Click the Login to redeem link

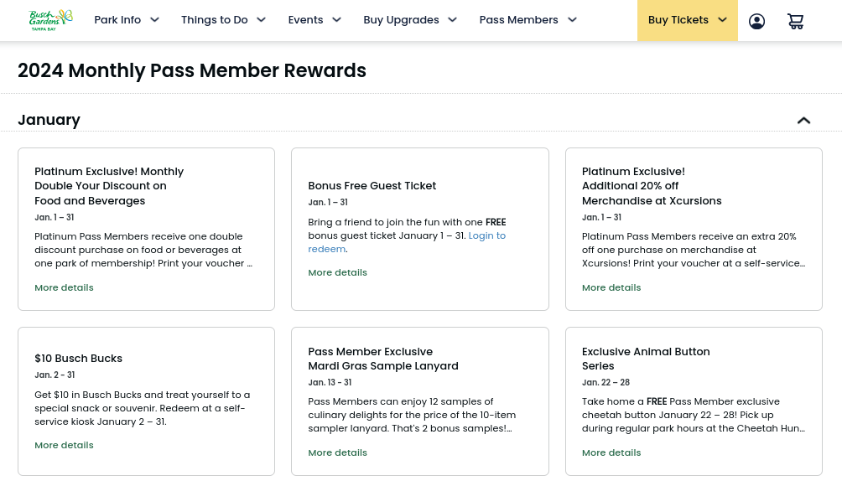[486, 236]
